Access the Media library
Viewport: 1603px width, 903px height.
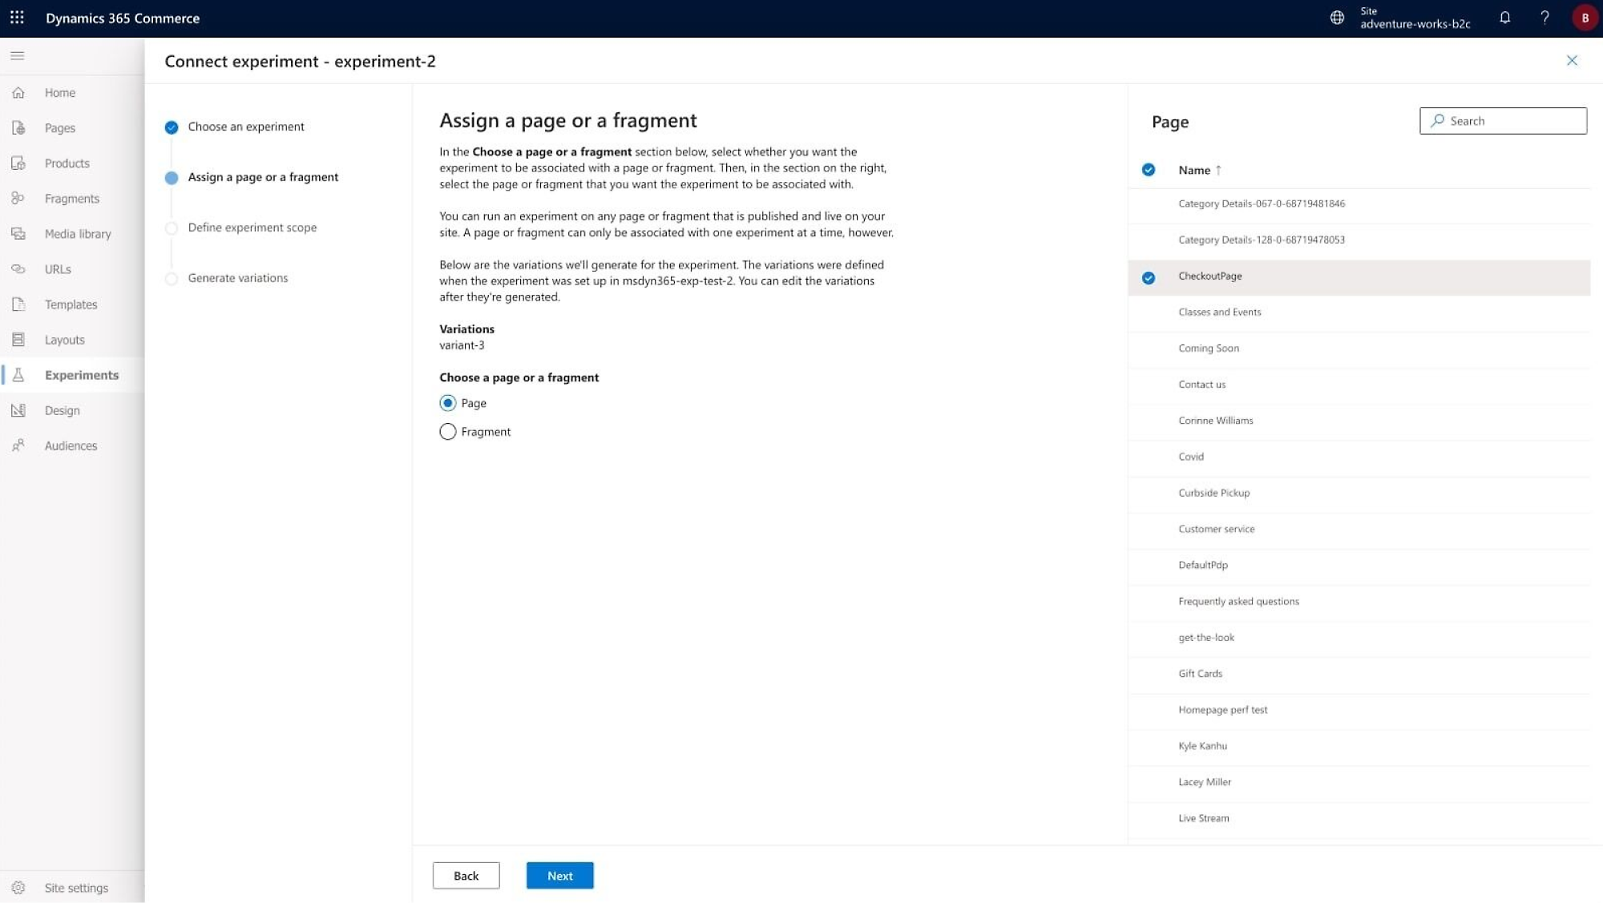tap(77, 233)
